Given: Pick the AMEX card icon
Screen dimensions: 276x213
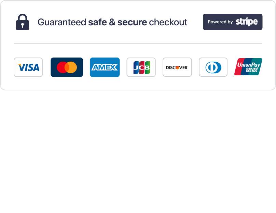Looking at the screenshot, I should click(x=105, y=67).
